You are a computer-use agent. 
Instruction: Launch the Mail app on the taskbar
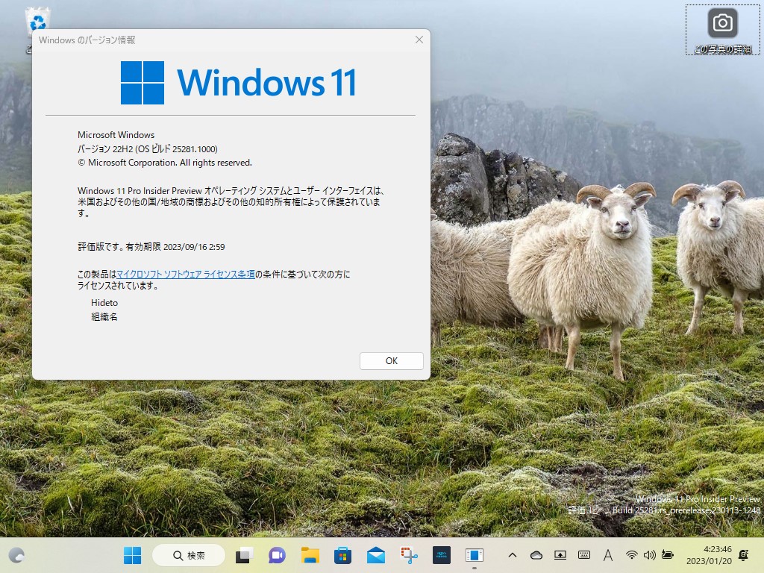375,555
